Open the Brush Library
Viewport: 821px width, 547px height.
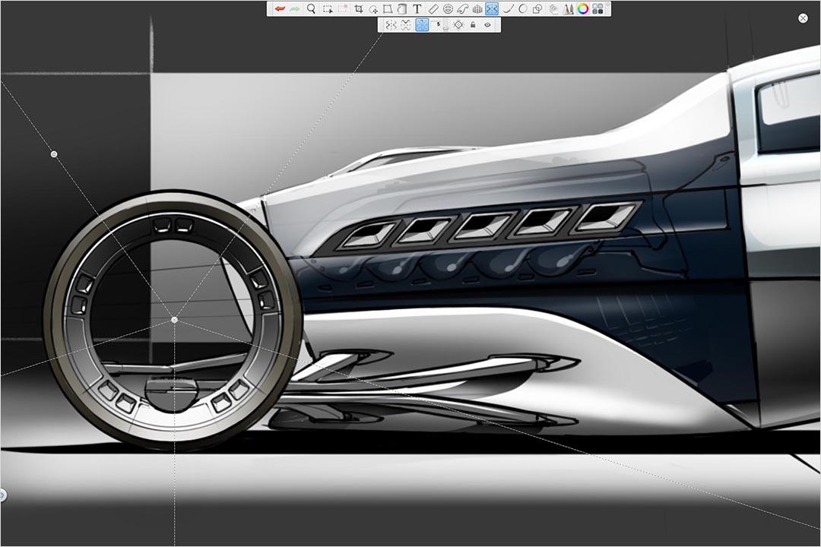[x=569, y=7]
